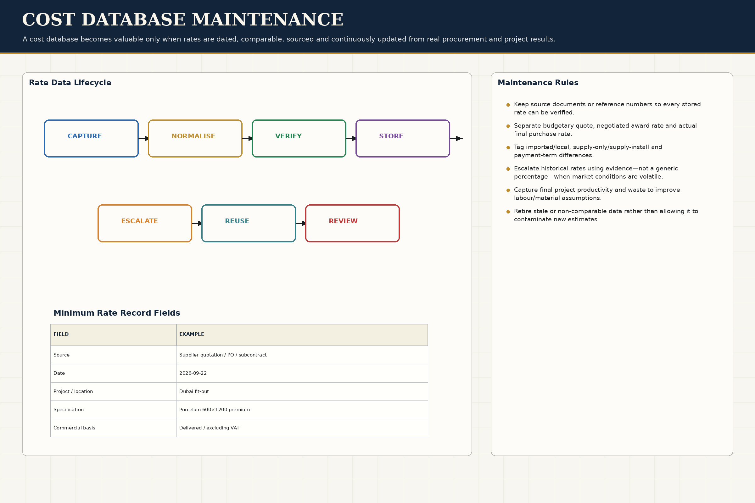Screen dimensions: 755x503
Task: Click the 'Rate Data Lifecycle' heading
Action: click(x=70, y=83)
